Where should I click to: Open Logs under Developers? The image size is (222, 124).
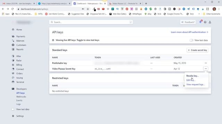tap(18, 104)
